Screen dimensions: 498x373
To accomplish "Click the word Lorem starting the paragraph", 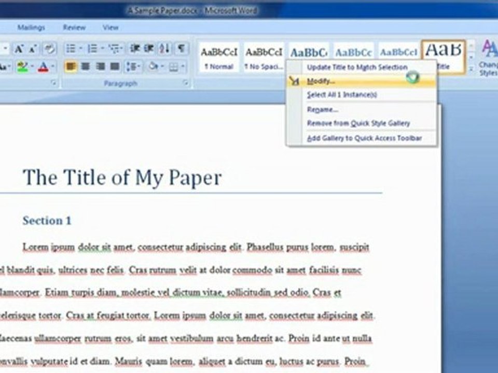I will (x=35, y=247).
